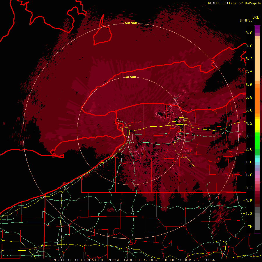Click the 1.0 value on the color scale

[x=249, y=175]
